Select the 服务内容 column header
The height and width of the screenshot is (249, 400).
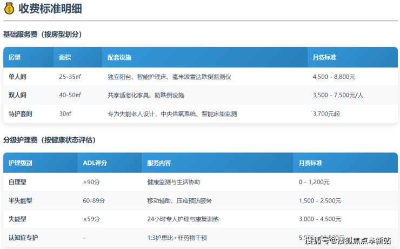pyautogui.click(x=159, y=163)
